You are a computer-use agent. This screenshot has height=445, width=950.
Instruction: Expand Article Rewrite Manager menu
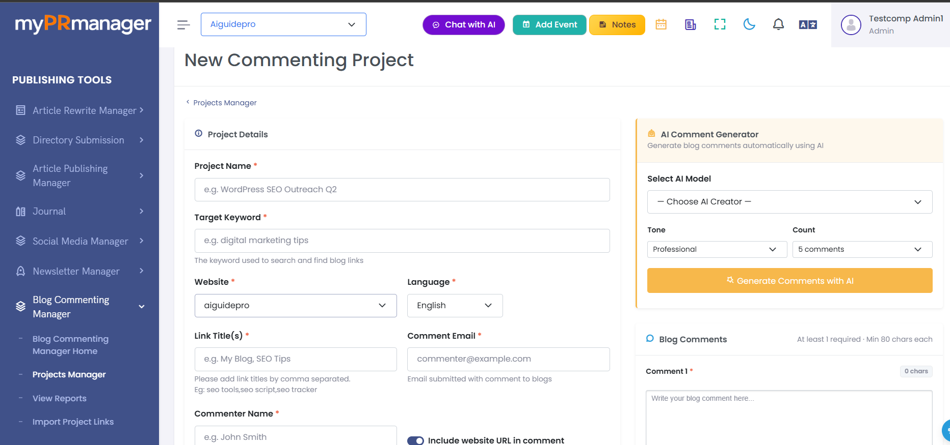pyautogui.click(x=80, y=110)
